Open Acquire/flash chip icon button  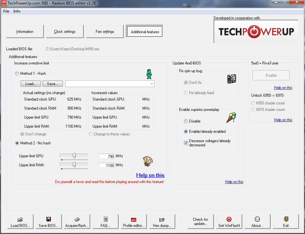(77, 222)
